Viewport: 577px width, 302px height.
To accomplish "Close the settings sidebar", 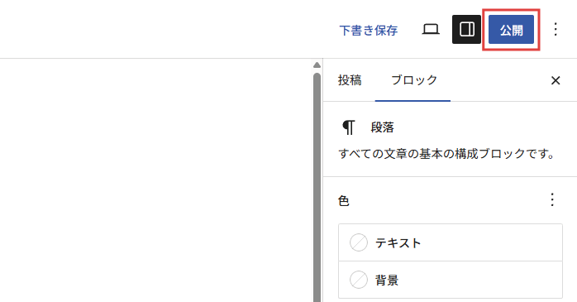I will 556,80.
